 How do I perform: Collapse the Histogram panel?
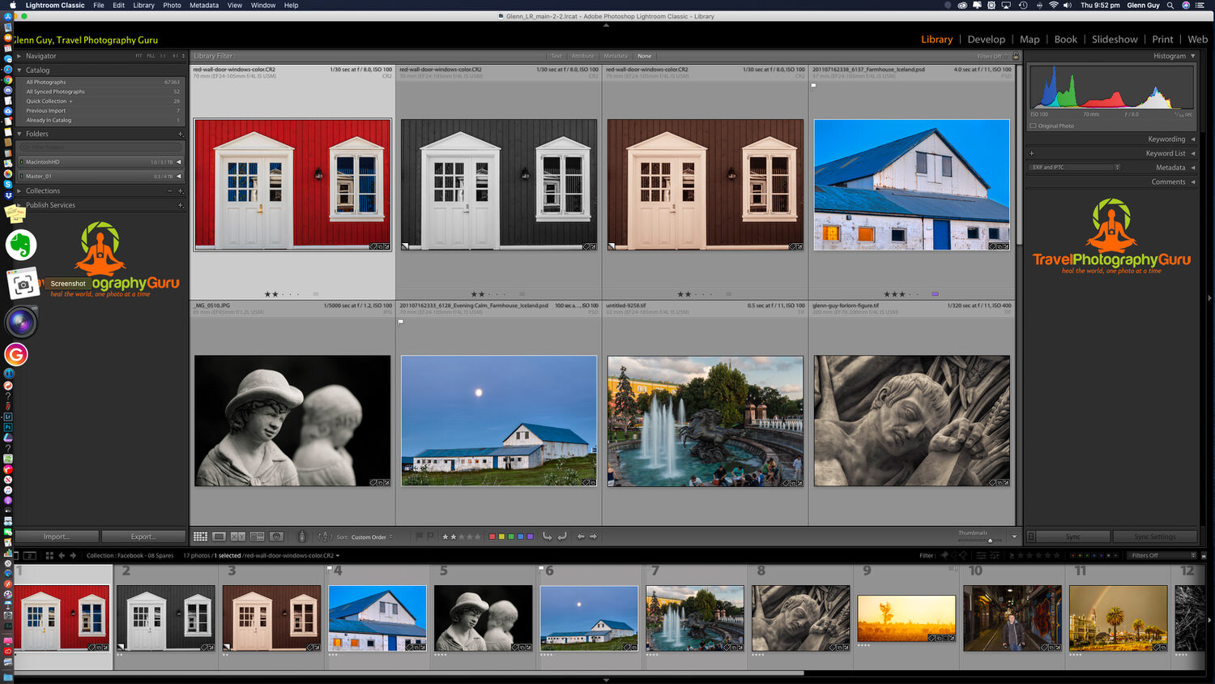[1193, 56]
